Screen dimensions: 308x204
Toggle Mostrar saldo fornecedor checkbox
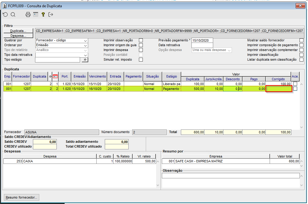coord(301,40)
